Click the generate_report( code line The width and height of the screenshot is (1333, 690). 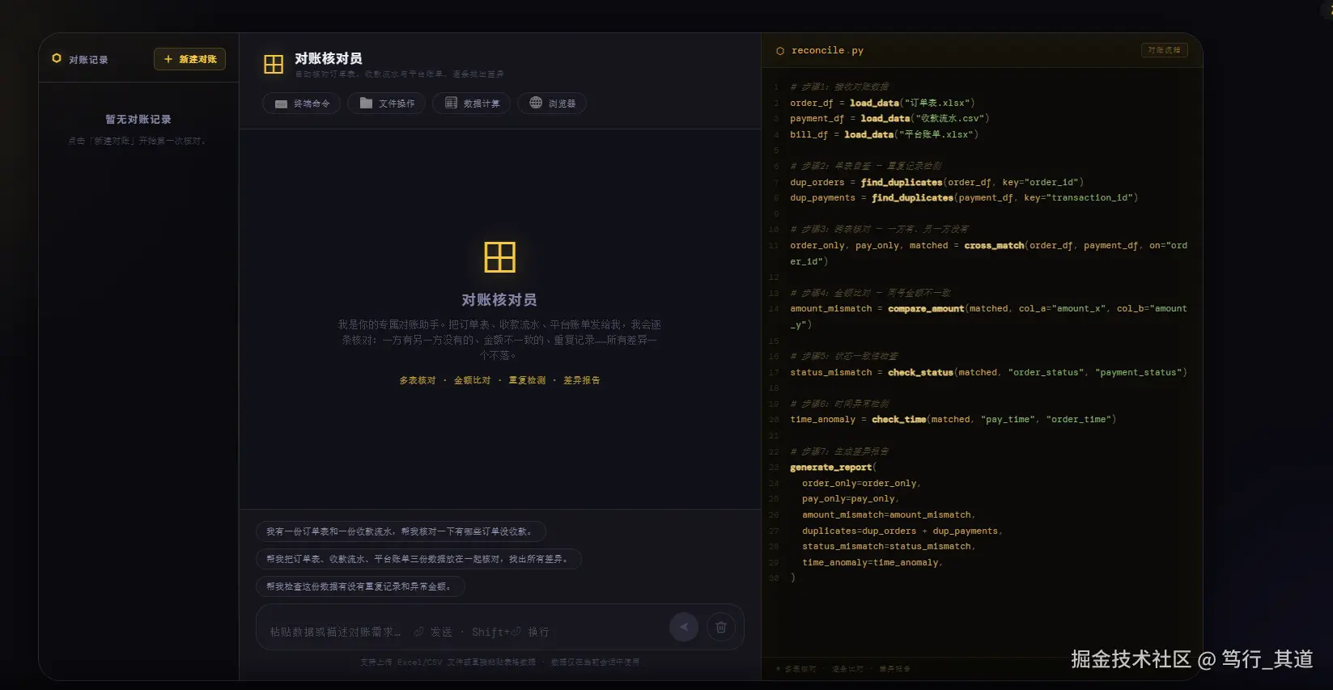click(x=834, y=467)
